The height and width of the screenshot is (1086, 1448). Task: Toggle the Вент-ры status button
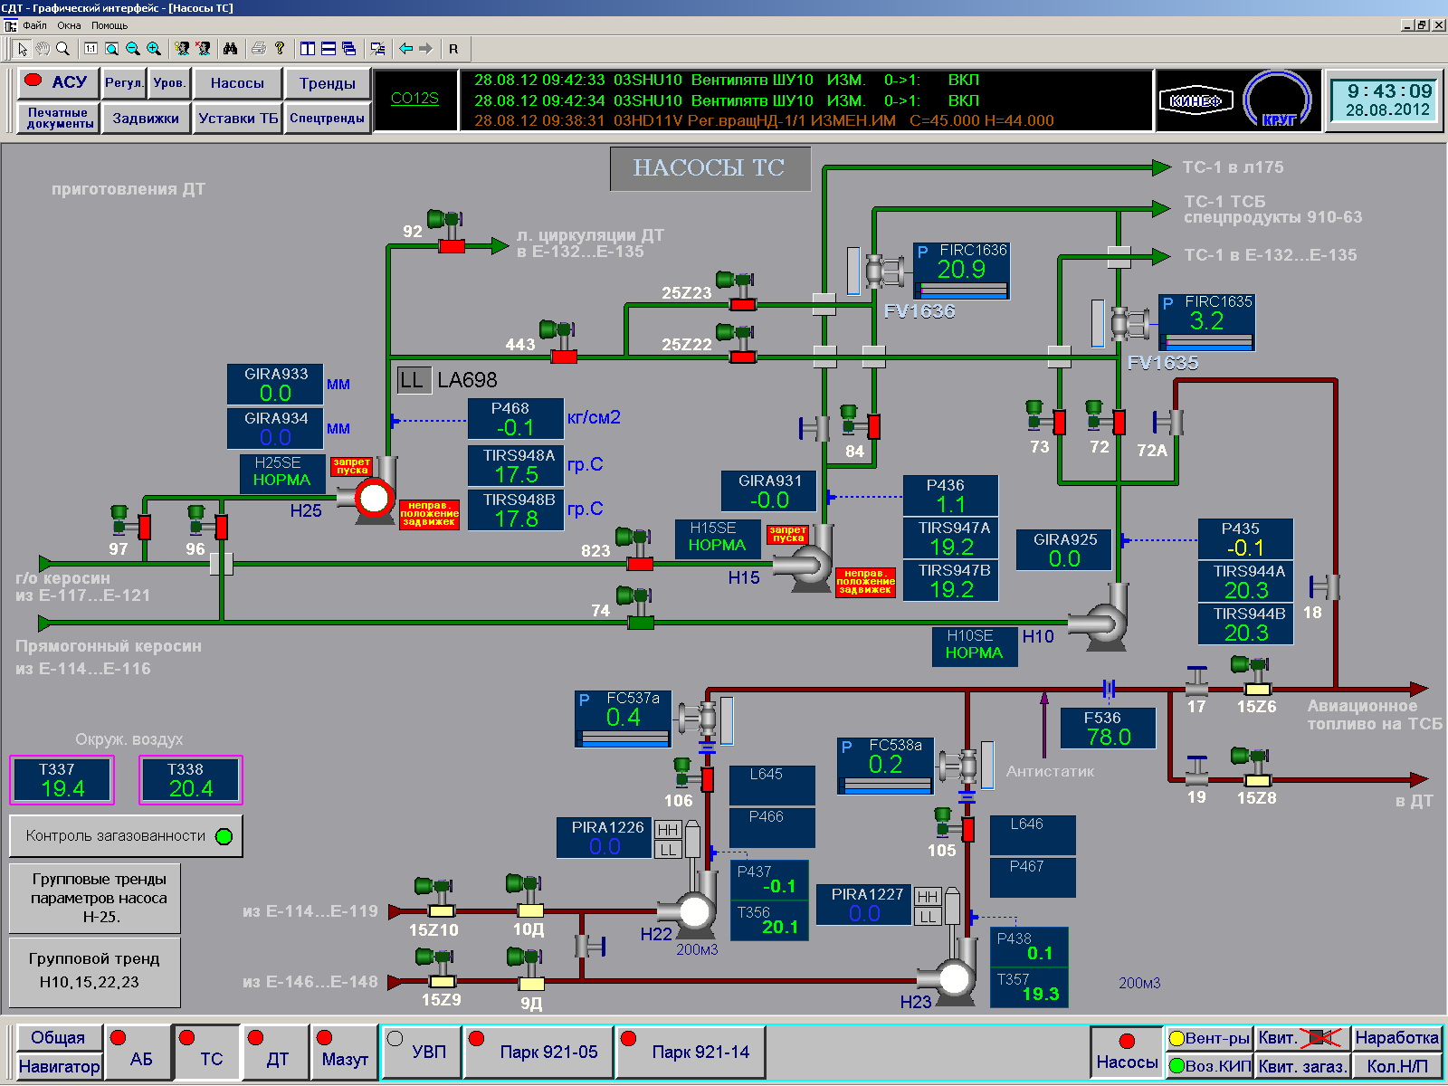(1208, 1038)
